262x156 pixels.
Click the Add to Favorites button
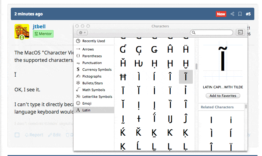coord(223,96)
